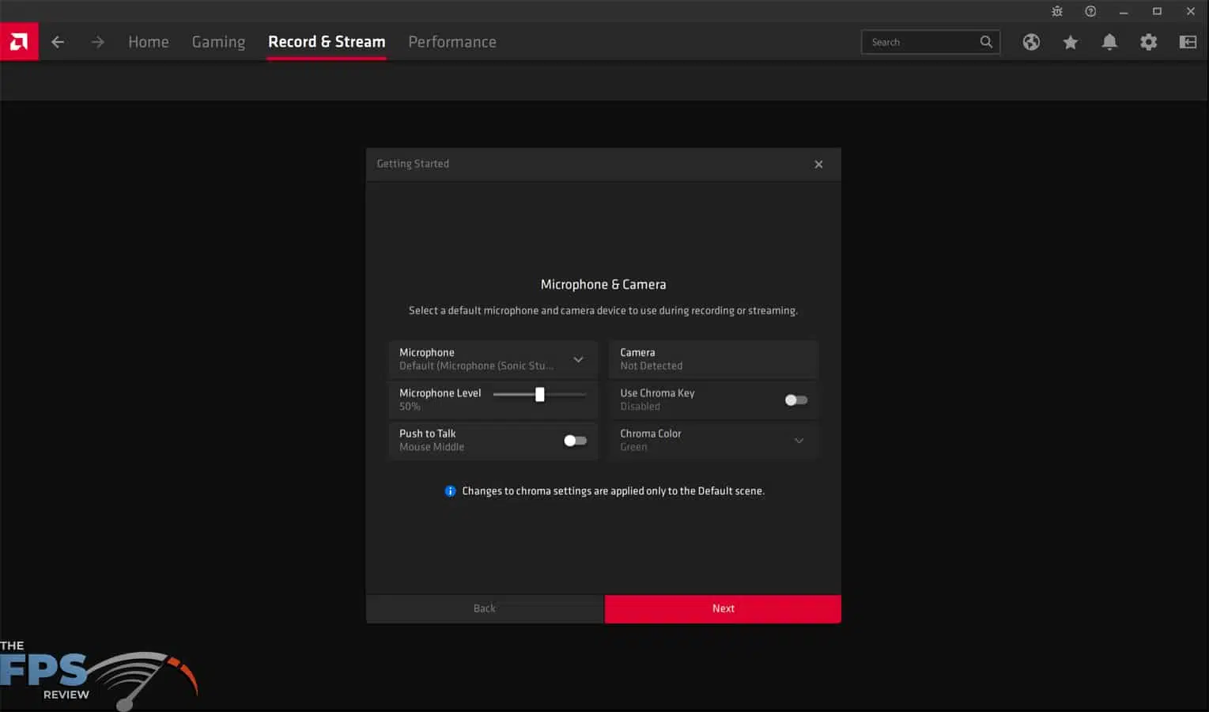Go forward with the right arrow

97,42
